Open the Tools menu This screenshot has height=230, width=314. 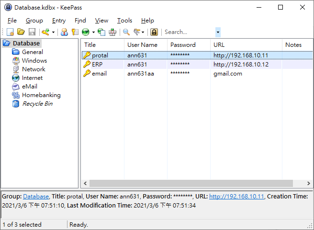(x=124, y=21)
